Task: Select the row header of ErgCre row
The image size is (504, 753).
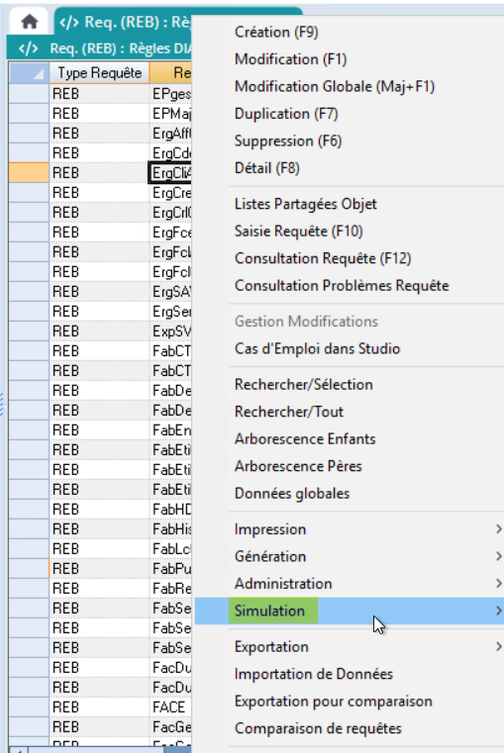Action: [29, 193]
